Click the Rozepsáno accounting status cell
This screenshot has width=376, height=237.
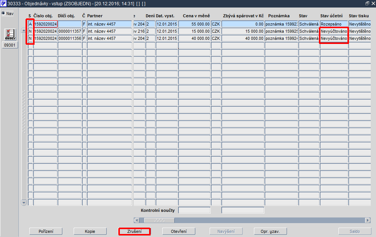[x=334, y=24]
